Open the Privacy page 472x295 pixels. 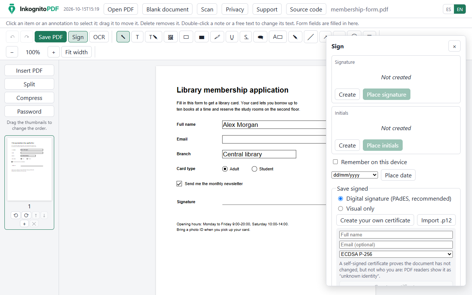pos(235,9)
